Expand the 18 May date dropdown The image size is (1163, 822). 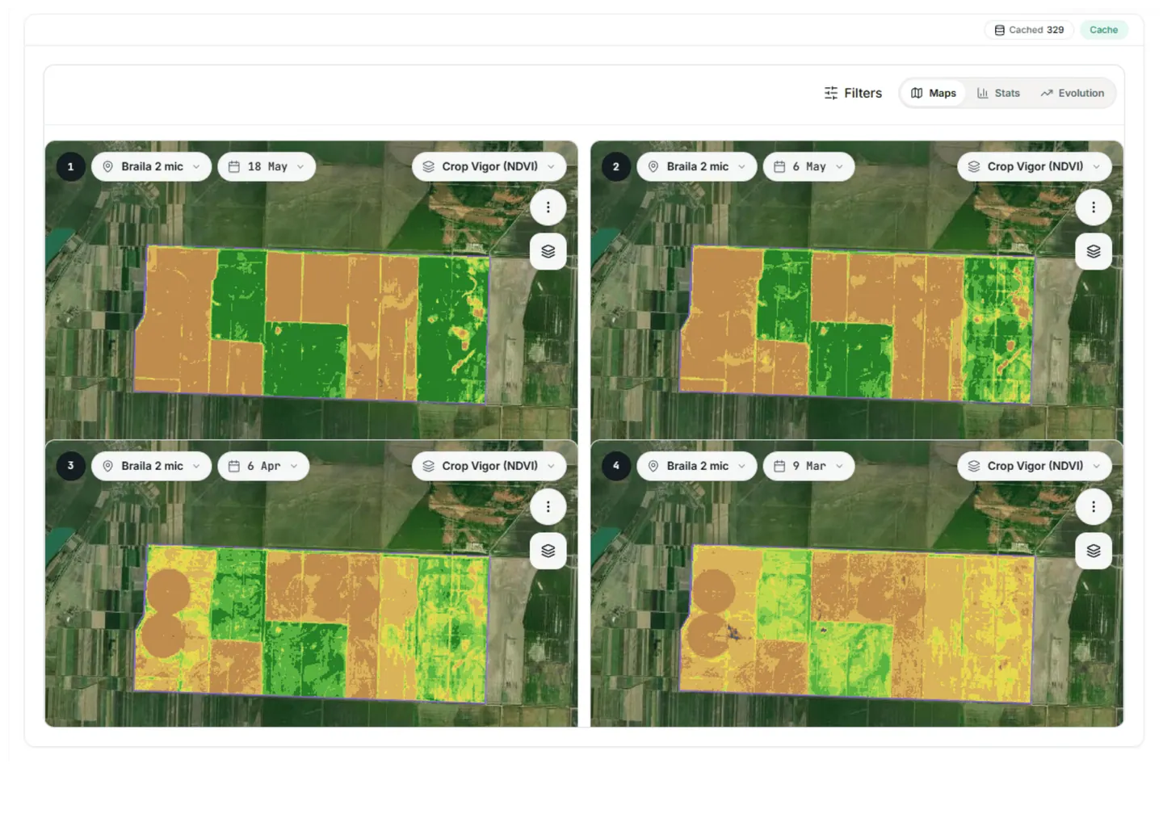tap(267, 166)
